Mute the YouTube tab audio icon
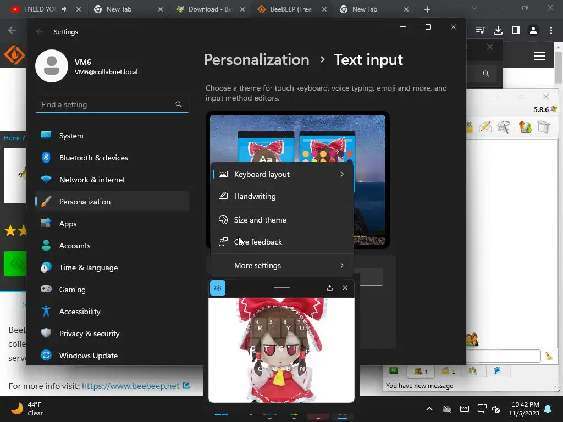 pyautogui.click(x=65, y=9)
